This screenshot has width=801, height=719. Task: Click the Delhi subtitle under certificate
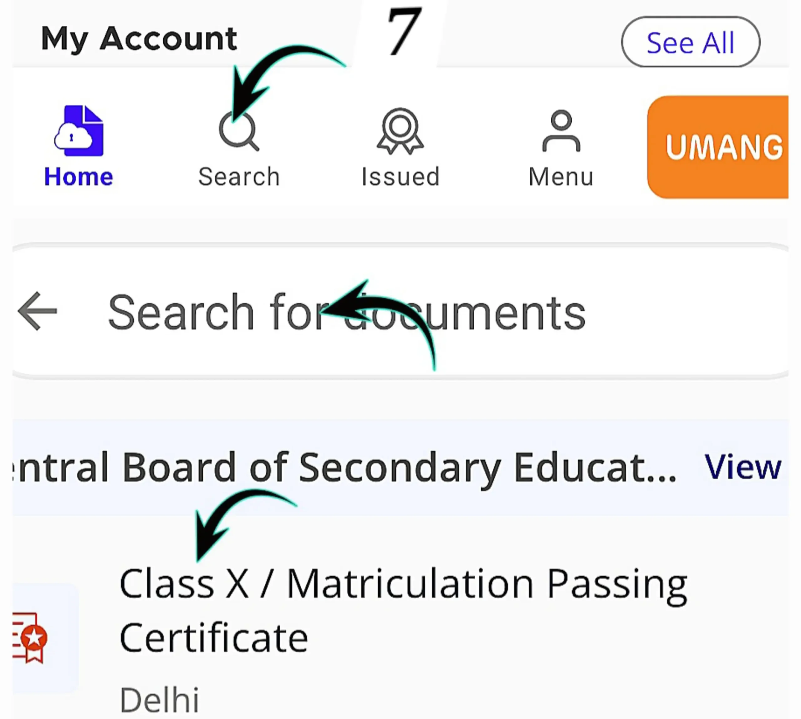[x=159, y=700]
